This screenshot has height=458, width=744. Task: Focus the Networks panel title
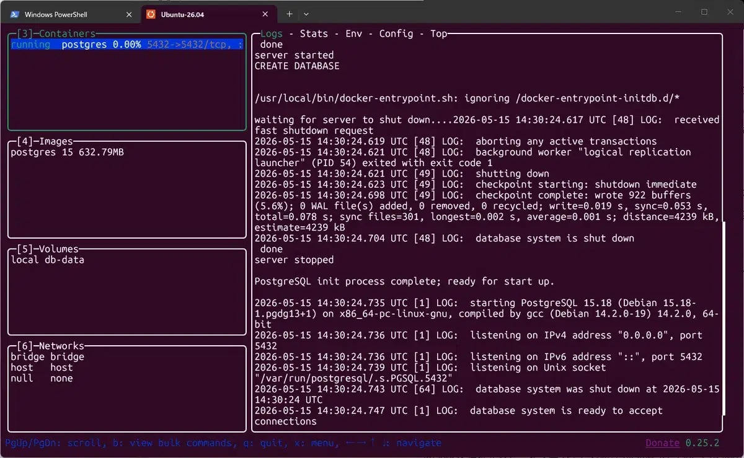(50, 346)
